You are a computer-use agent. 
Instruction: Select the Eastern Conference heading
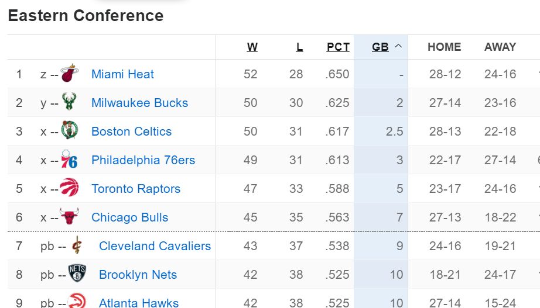[86, 16]
